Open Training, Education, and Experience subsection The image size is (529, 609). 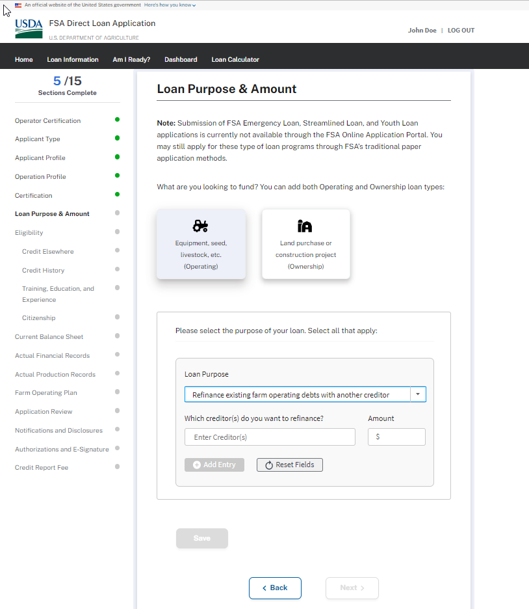[58, 294]
